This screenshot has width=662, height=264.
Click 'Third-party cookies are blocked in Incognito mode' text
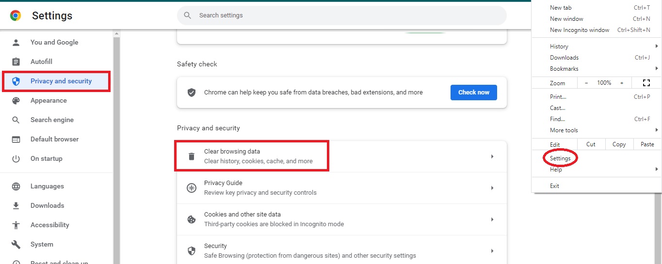point(274,224)
